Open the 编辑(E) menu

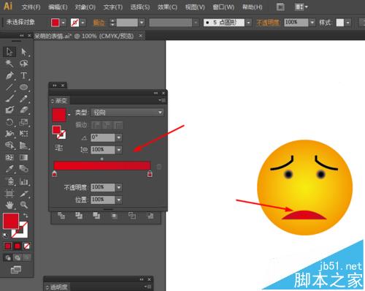(x=58, y=7)
